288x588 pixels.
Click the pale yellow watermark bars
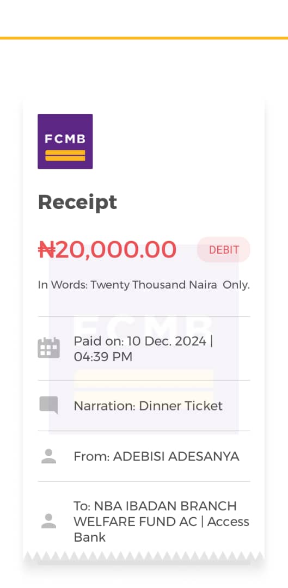pos(144,389)
